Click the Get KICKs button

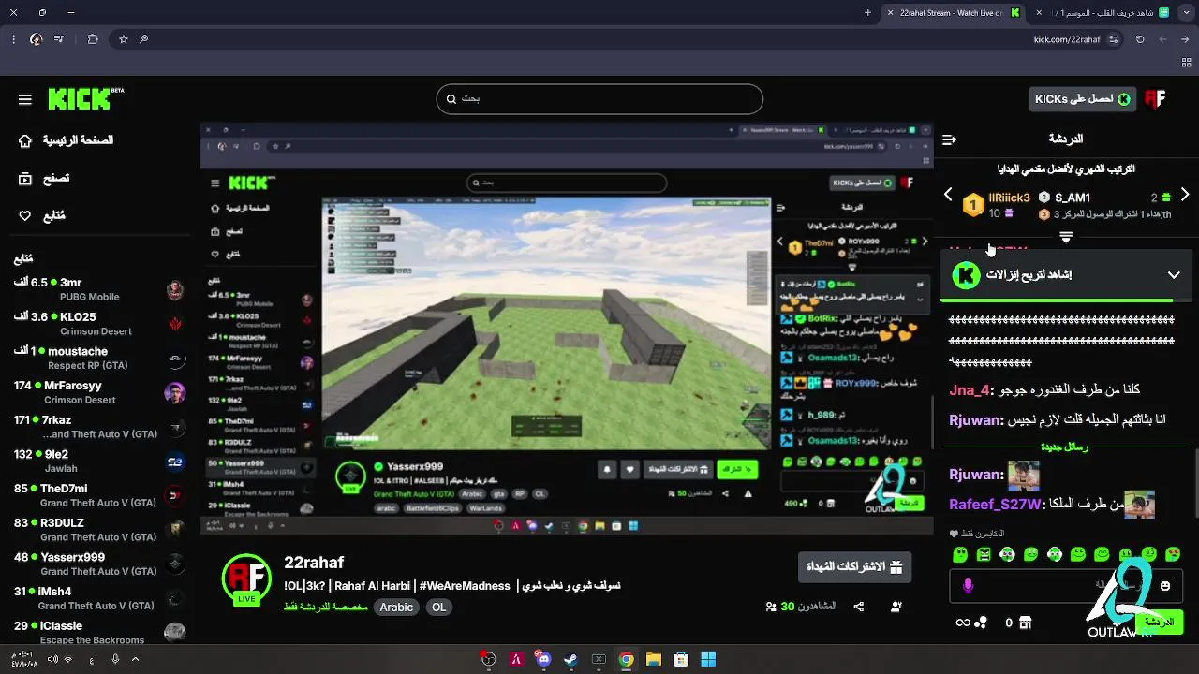pos(1082,99)
